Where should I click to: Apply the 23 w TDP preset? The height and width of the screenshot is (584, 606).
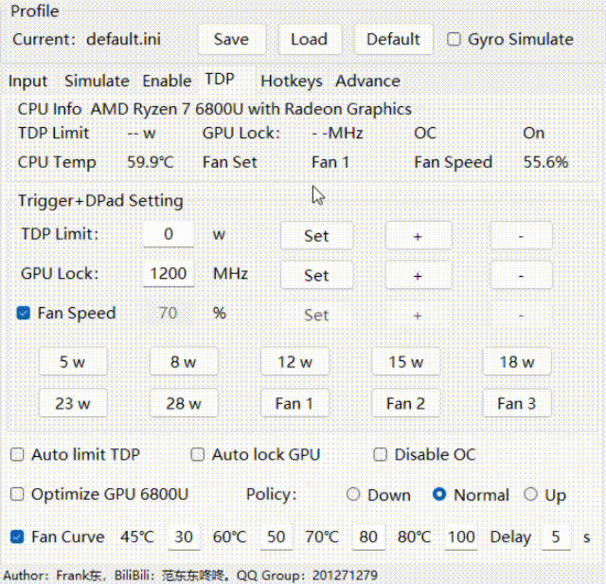(x=73, y=403)
